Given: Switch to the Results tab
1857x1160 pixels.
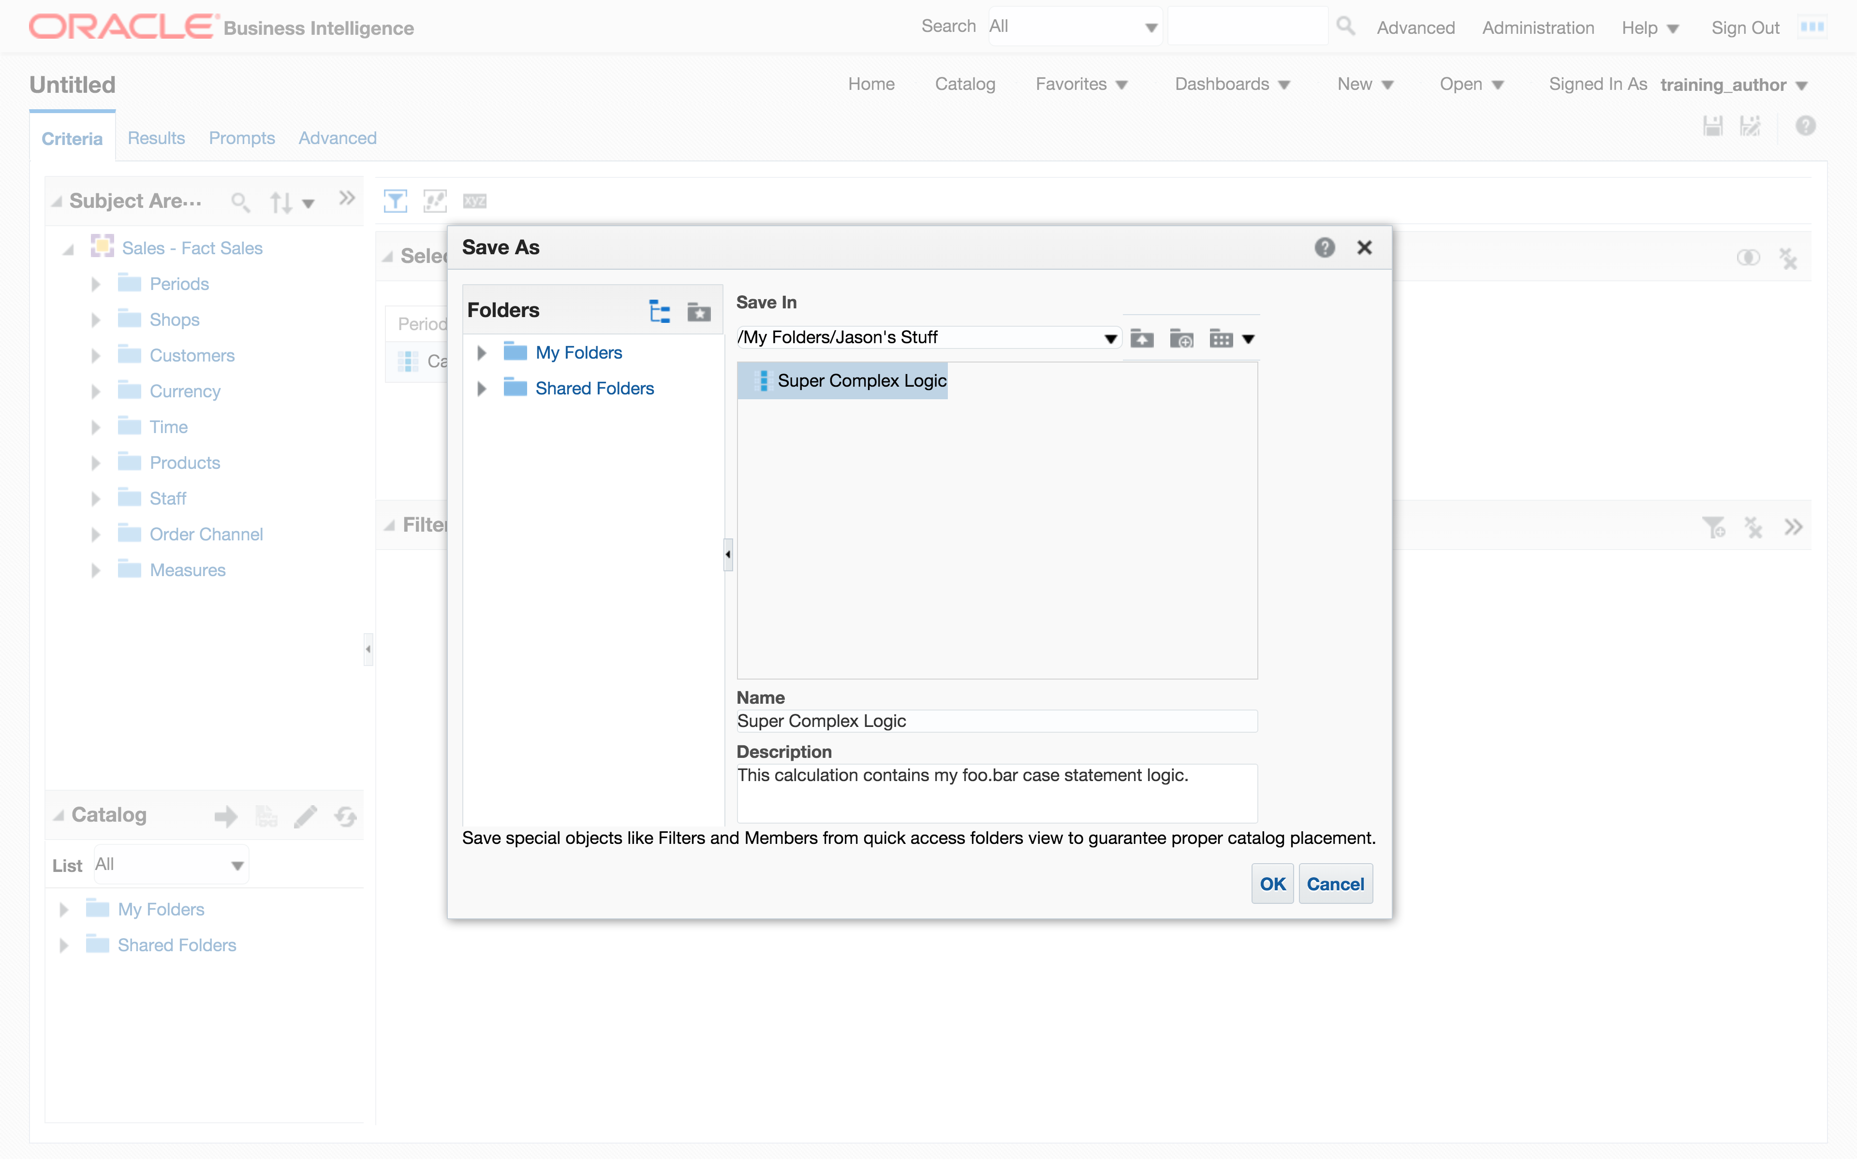Looking at the screenshot, I should tap(156, 138).
